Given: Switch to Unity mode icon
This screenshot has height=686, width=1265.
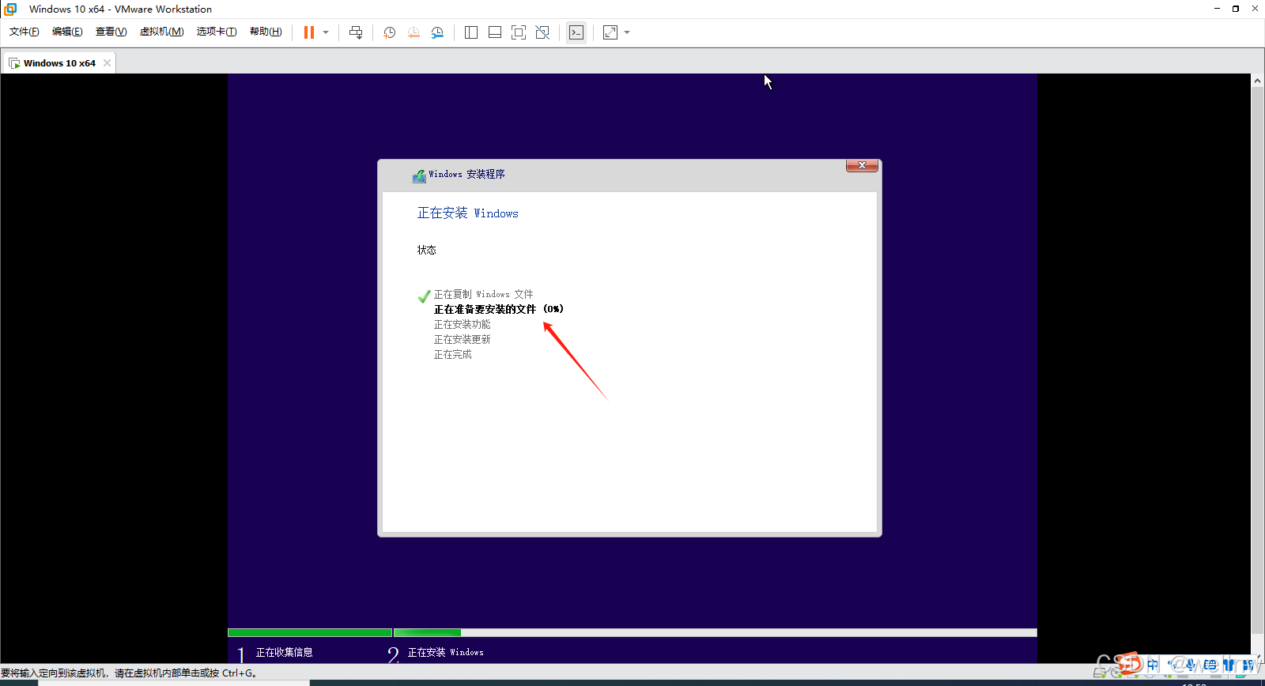Looking at the screenshot, I should 542,32.
